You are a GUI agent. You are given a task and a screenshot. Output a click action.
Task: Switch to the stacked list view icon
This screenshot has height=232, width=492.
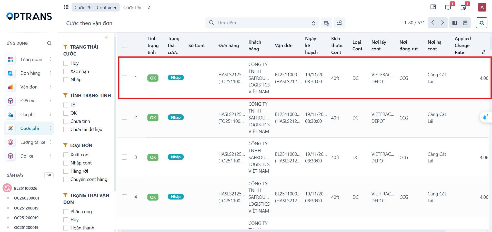pyautogui.click(x=465, y=23)
